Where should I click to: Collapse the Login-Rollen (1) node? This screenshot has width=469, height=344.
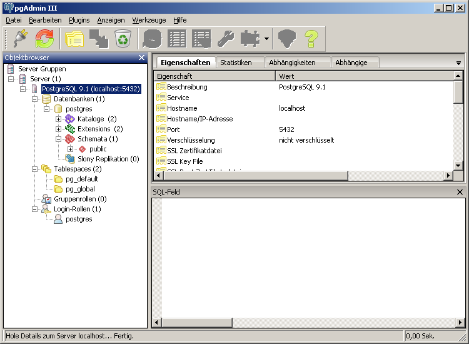tap(34, 209)
